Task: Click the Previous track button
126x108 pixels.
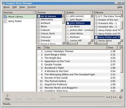Action: pyautogui.click(x=42, y=97)
